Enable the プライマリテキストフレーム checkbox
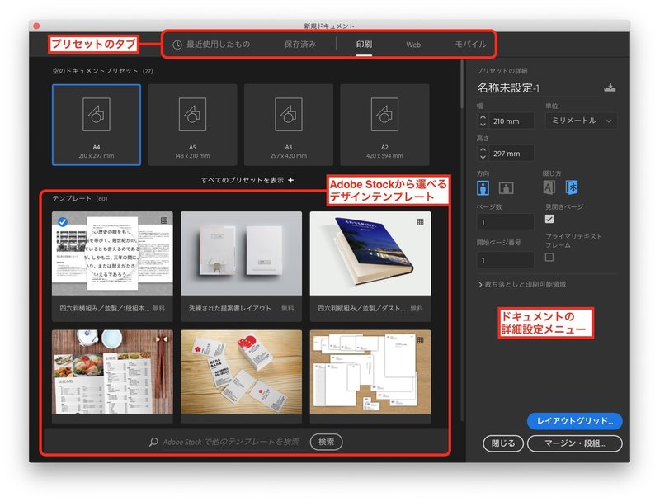The image size is (660, 502). click(x=550, y=256)
